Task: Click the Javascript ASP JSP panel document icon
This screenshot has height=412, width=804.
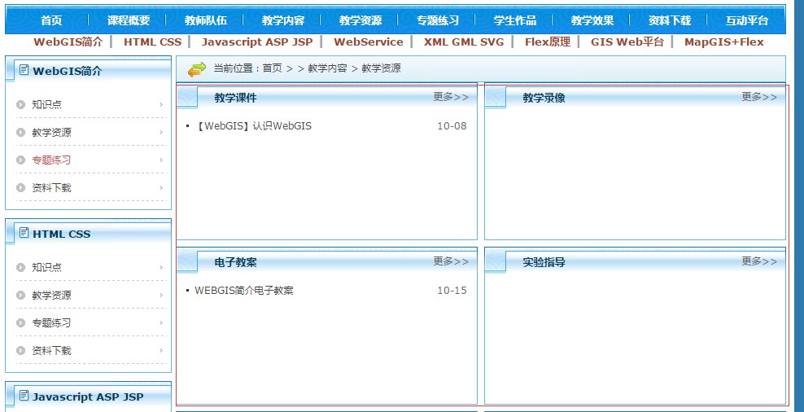Action: click(24, 396)
